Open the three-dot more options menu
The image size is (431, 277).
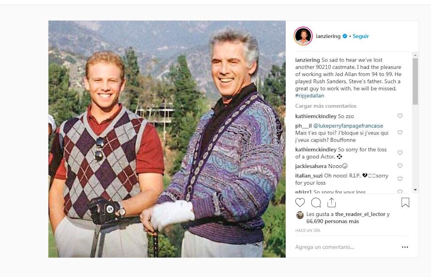tap(405, 247)
